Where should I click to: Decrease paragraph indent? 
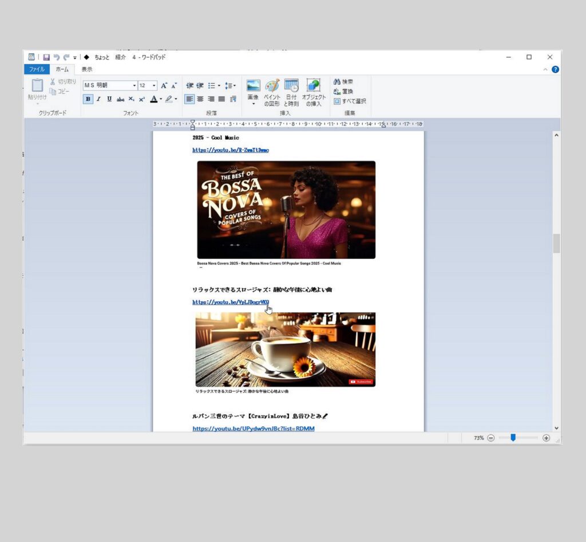[x=190, y=86]
